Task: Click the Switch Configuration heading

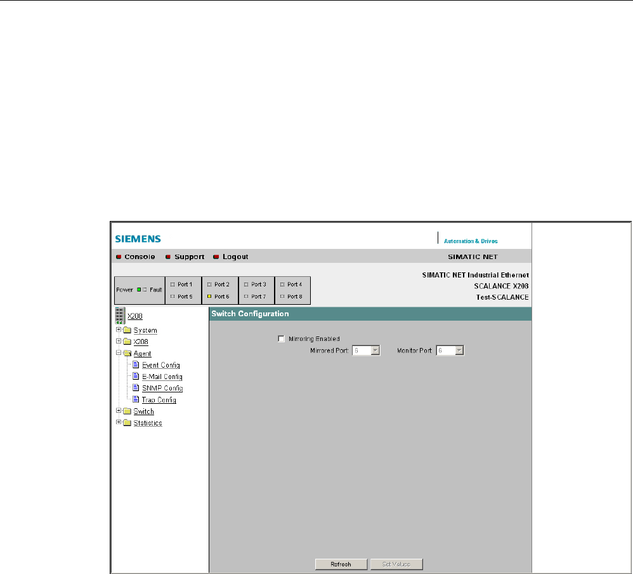Action: click(x=251, y=314)
